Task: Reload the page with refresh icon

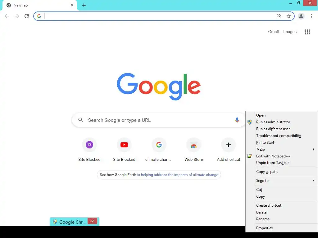Action: (27, 16)
